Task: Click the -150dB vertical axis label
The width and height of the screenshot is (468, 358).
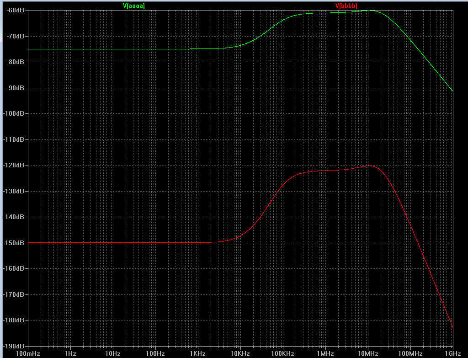Action: point(14,243)
